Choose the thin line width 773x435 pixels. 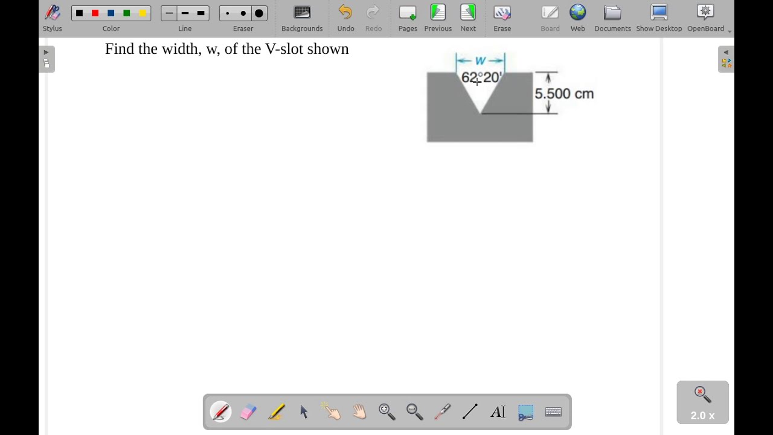point(170,13)
